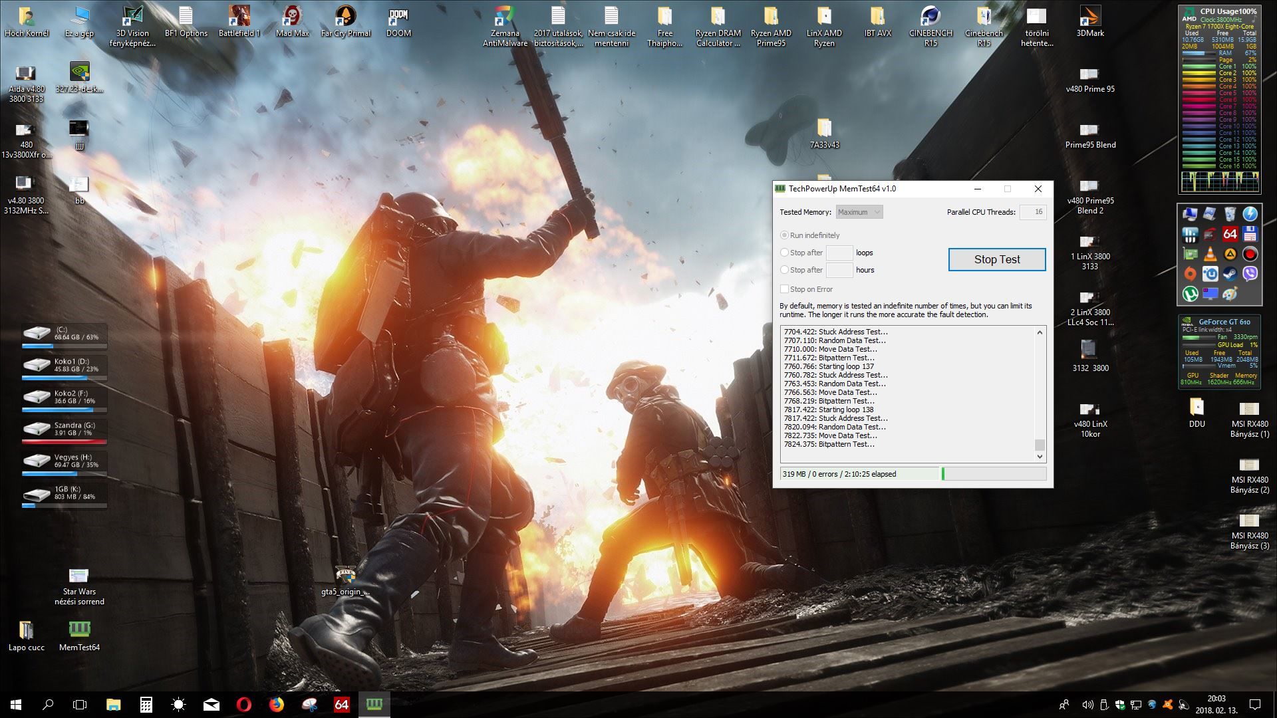The width and height of the screenshot is (1277, 718).
Task: Open the Ryzen DRAM Calculator folder
Action: pyautogui.click(x=718, y=27)
